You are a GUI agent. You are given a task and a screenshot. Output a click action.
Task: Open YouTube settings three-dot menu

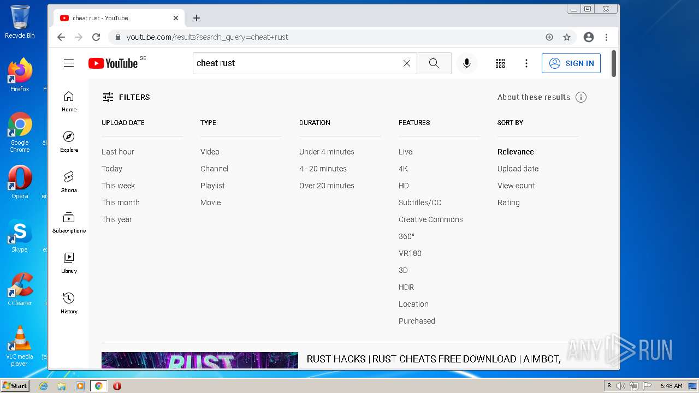pos(526,63)
